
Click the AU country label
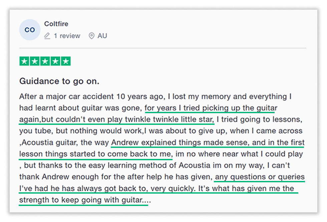(102, 36)
